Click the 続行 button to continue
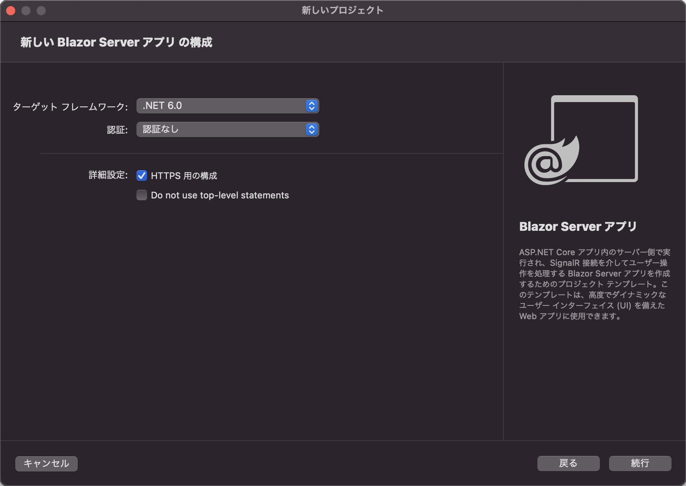The image size is (686, 486). click(640, 464)
